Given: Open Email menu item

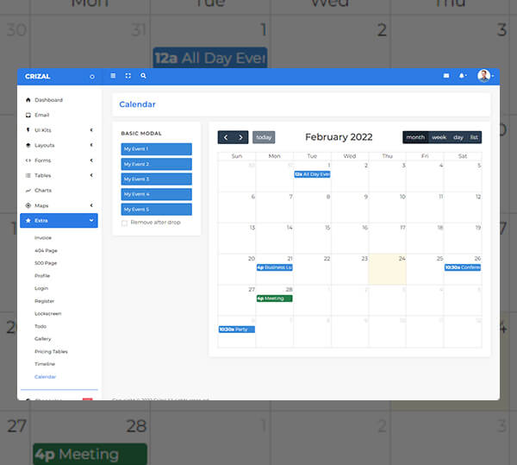Looking at the screenshot, I should (x=42, y=115).
